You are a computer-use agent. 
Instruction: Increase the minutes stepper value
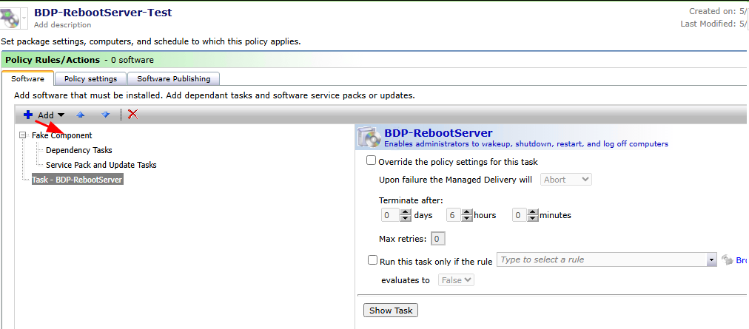click(x=533, y=212)
